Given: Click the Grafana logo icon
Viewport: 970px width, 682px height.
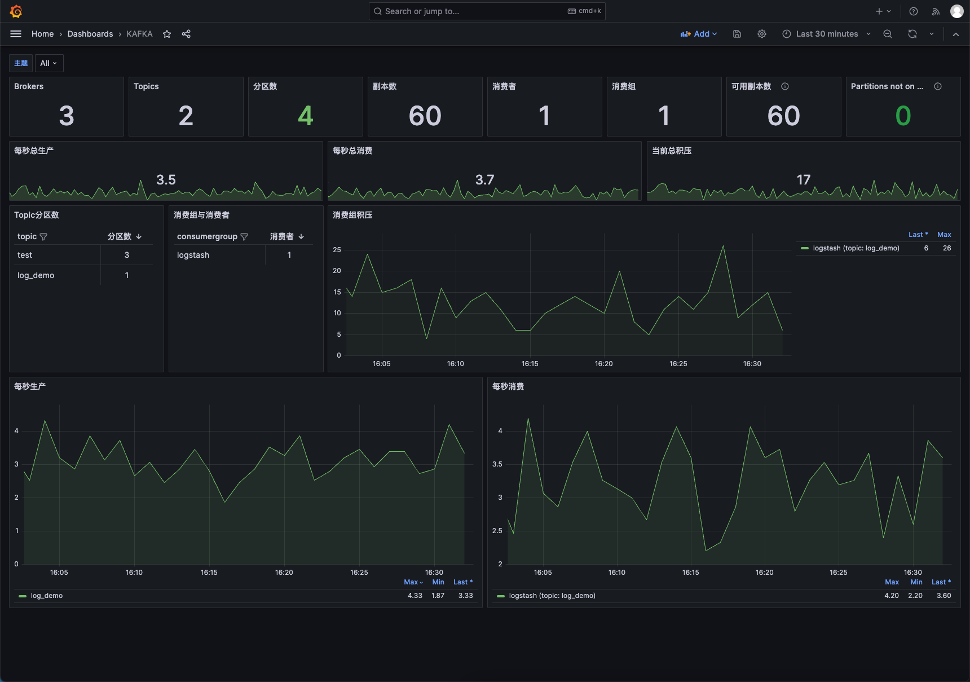Looking at the screenshot, I should coord(16,11).
